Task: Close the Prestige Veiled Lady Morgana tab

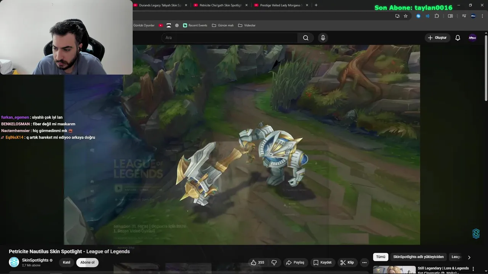Action: tap(307, 5)
